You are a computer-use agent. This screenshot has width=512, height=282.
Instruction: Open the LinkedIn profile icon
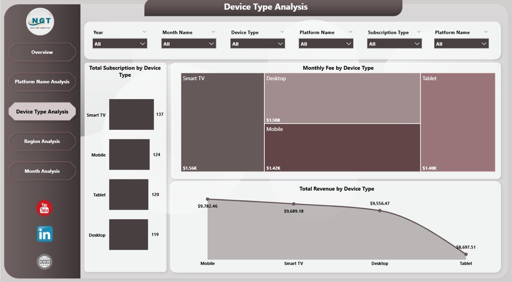44,234
